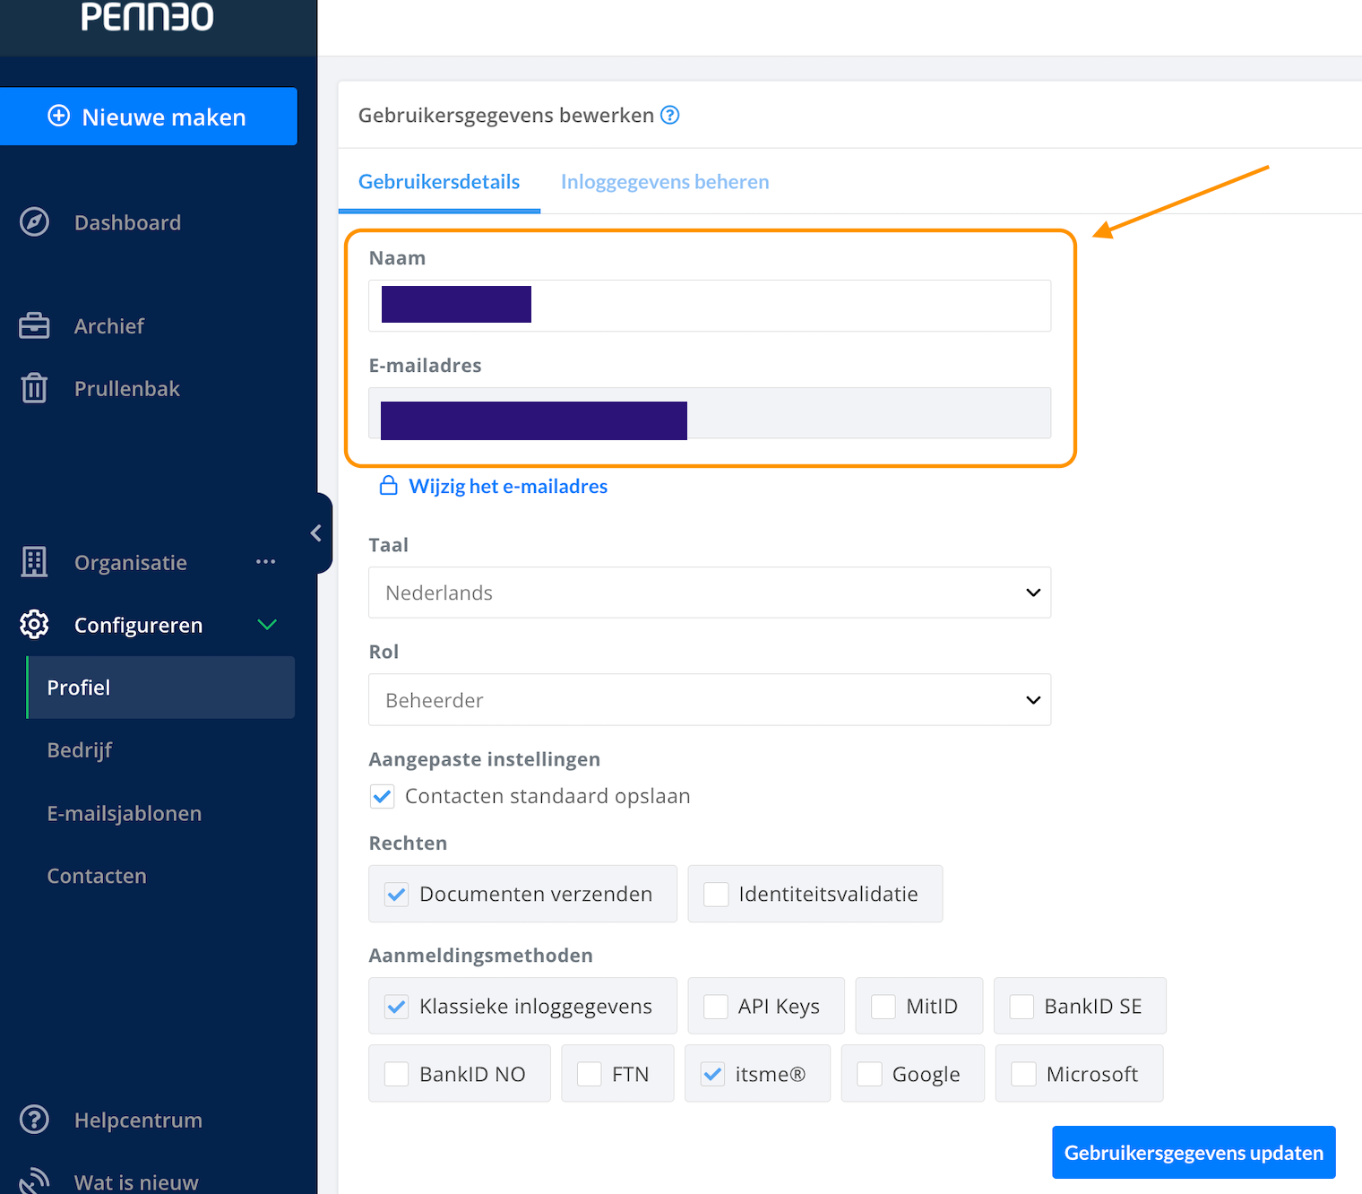Enable BankID NO login method
This screenshot has height=1194, width=1362.
pyautogui.click(x=397, y=1074)
